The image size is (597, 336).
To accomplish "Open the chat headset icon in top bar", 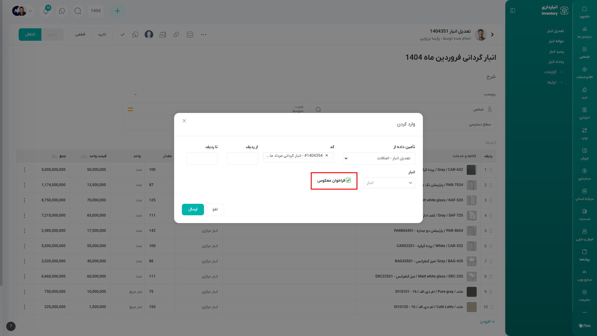I will [x=62, y=11].
